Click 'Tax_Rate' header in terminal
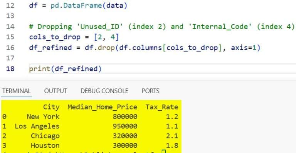Viewport: 296px width, 153px height. [162, 107]
